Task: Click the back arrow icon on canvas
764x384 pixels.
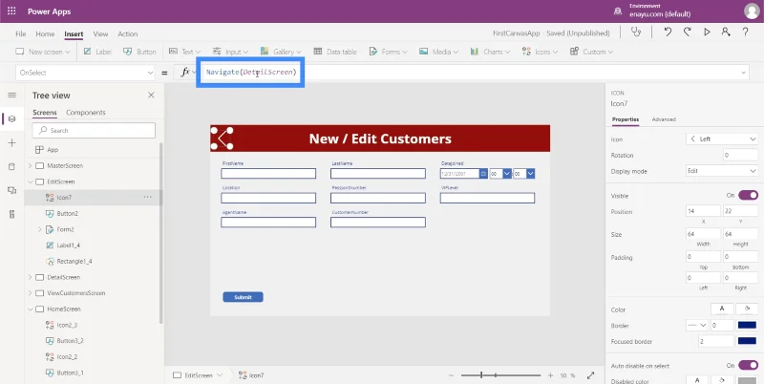Action: (x=222, y=139)
